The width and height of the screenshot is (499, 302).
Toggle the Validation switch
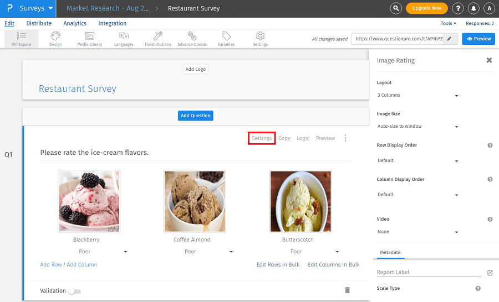[x=74, y=291]
